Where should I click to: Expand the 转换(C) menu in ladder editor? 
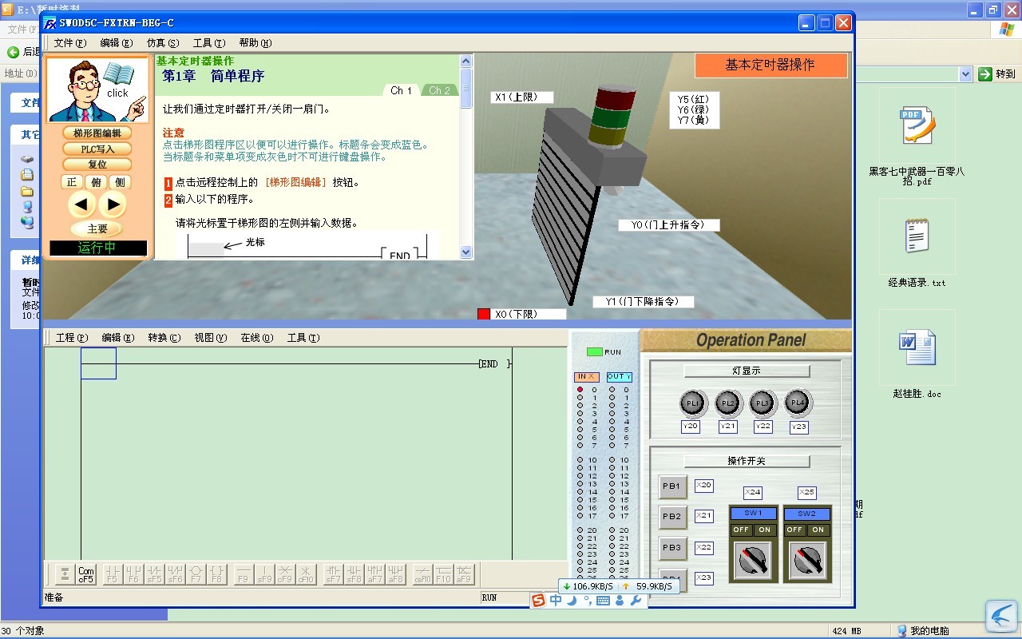164,338
